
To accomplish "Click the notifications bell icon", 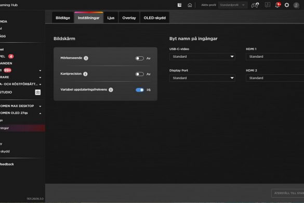I will pos(277,5).
